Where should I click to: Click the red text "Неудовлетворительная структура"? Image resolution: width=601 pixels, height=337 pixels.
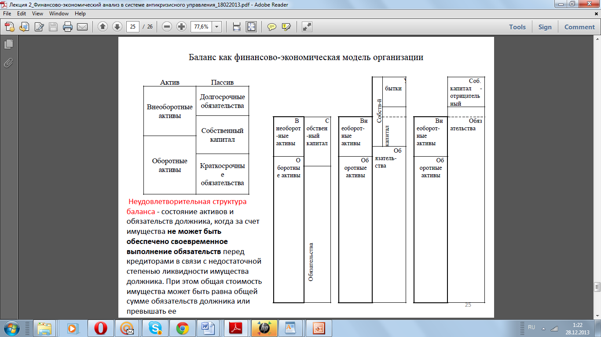click(187, 202)
